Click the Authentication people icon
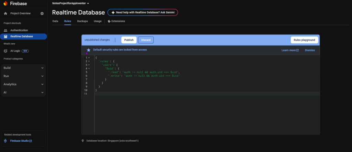The width and height of the screenshot is (352, 152). click(5, 30)
